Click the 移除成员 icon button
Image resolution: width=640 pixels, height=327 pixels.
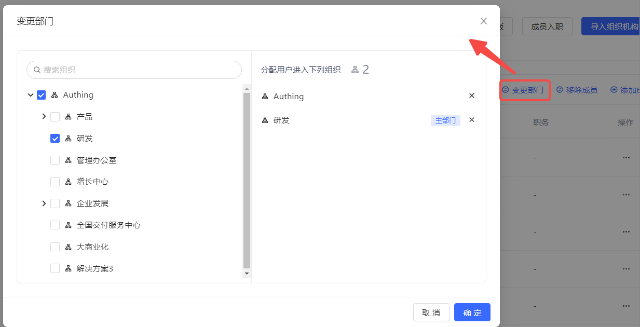(560, 90)
